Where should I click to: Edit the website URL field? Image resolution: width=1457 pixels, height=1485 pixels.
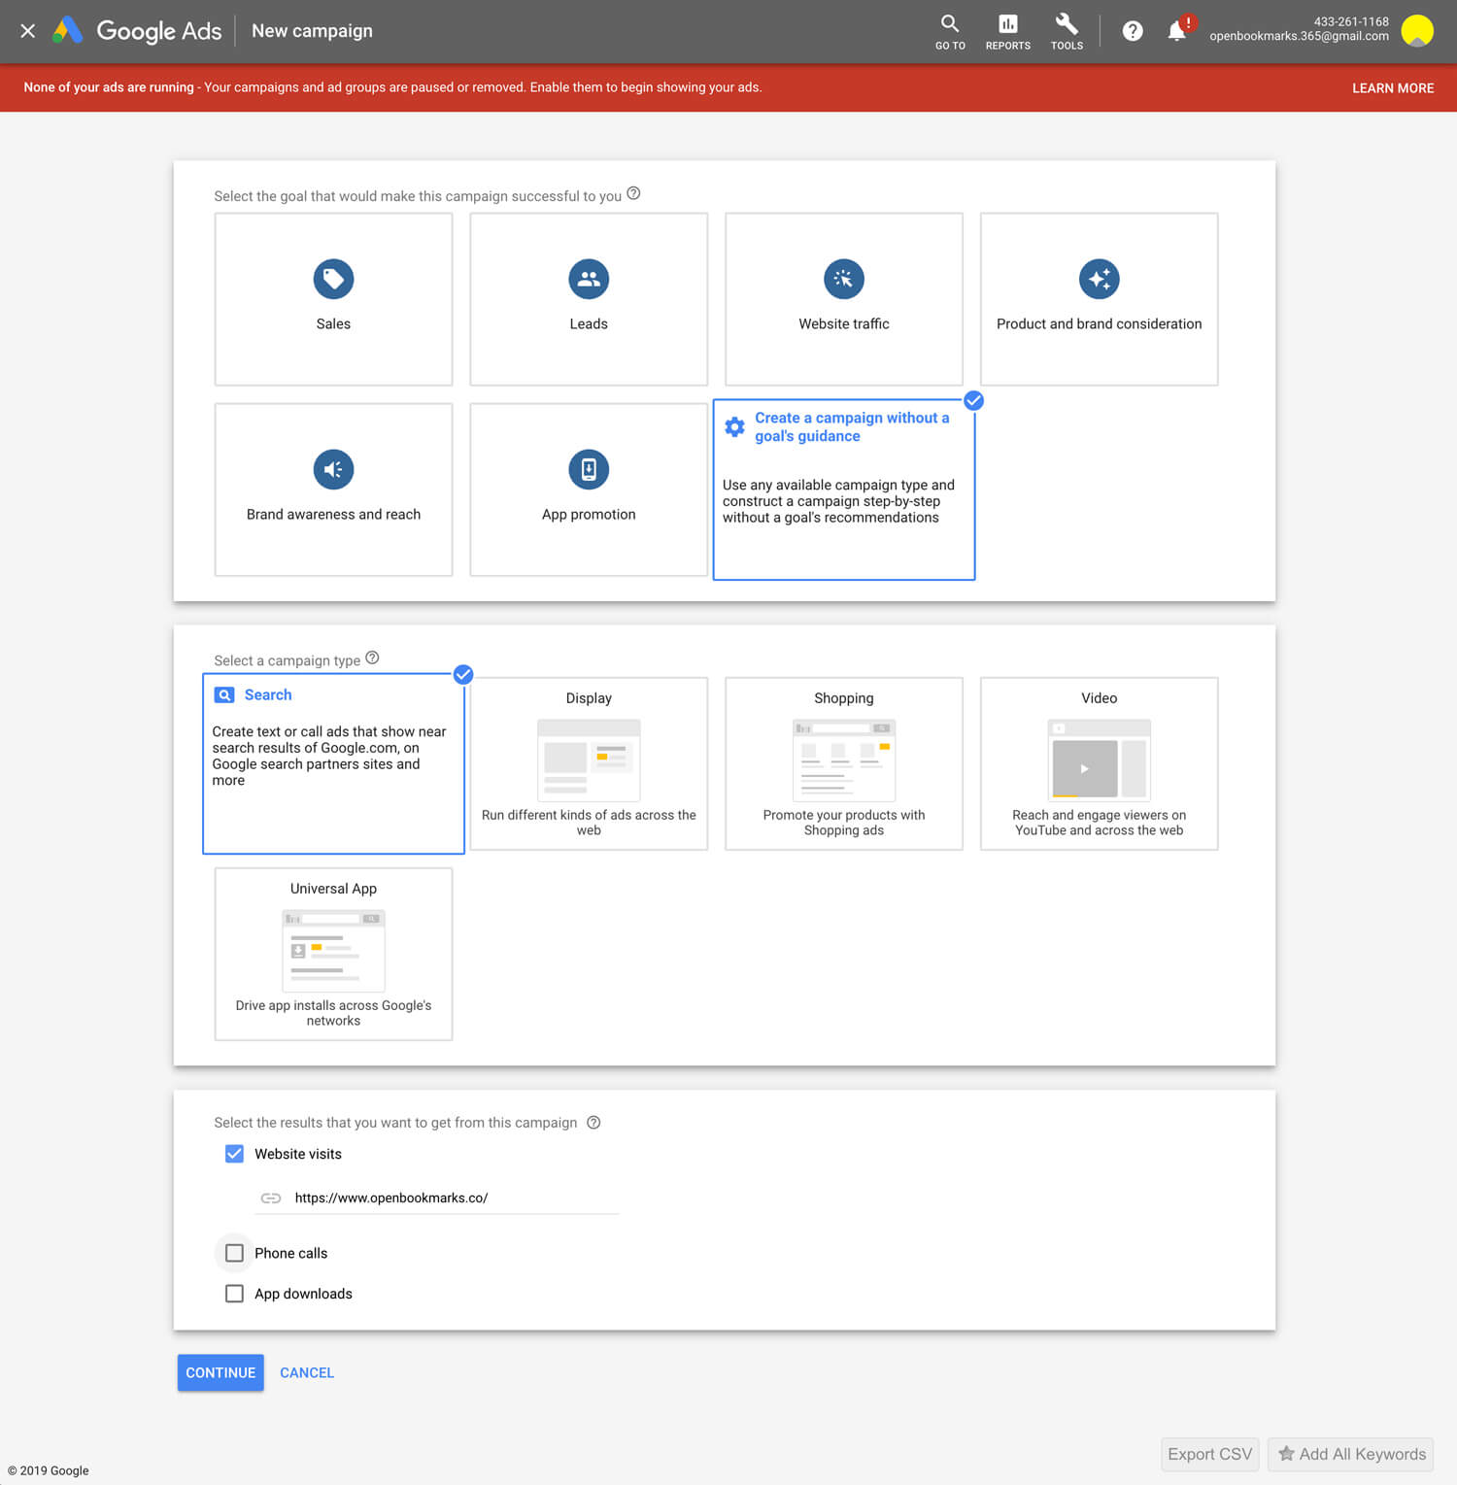(x=437, y=1198)
